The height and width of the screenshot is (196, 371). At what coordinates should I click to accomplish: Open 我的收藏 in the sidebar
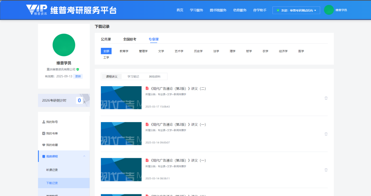pyautogui.click(x=52, y=145)
